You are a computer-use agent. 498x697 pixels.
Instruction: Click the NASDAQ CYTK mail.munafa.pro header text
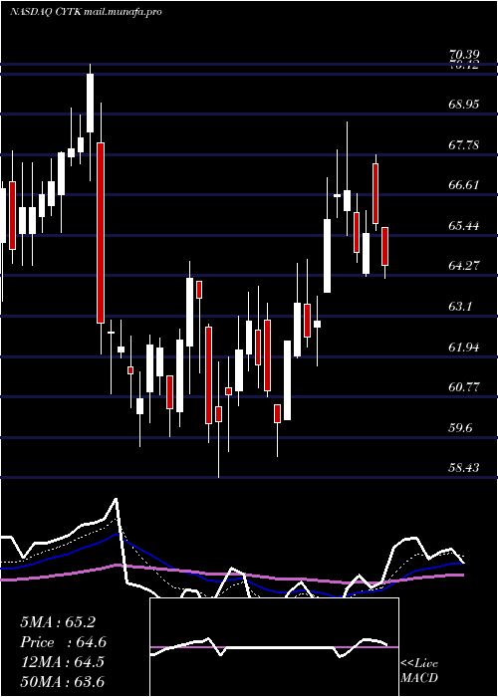point(86,12)
